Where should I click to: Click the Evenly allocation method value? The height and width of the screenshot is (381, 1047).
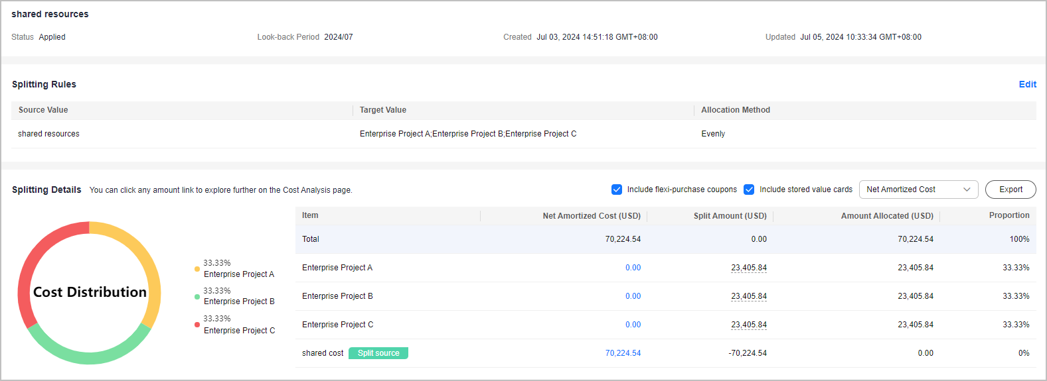(x=713, y=134)
